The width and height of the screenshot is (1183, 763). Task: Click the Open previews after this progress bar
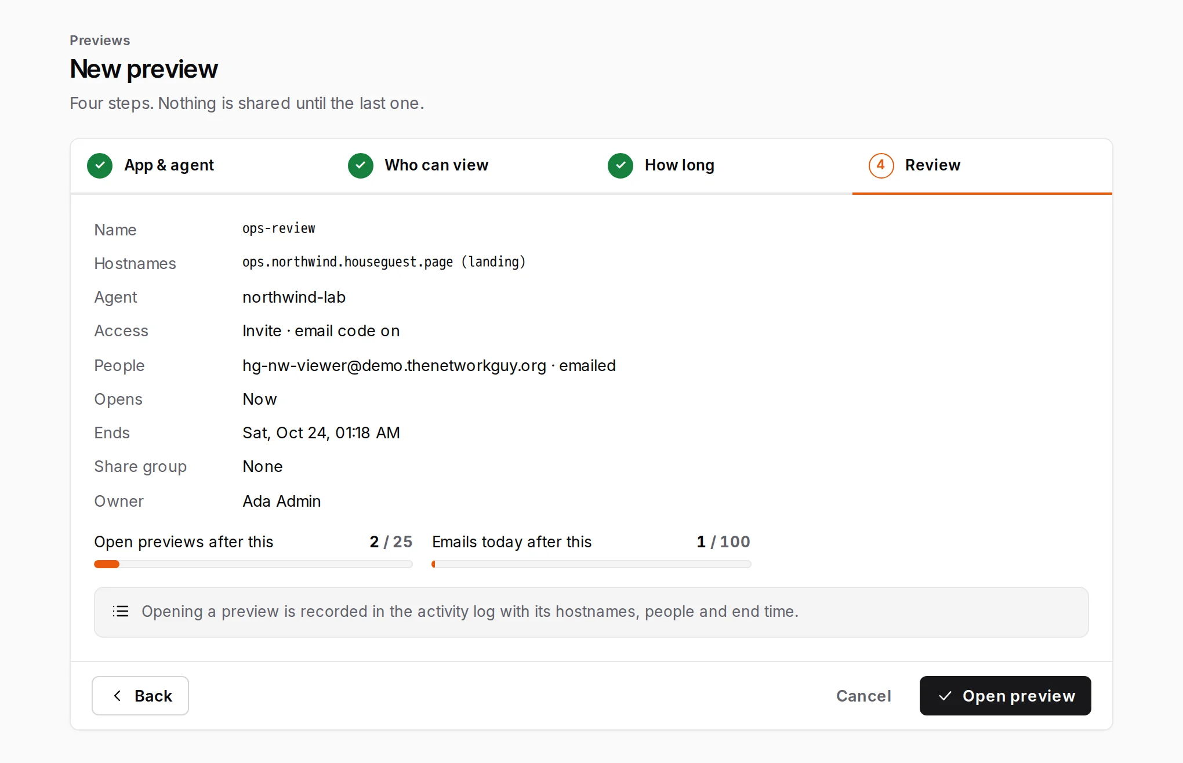(x=253, y=564)
